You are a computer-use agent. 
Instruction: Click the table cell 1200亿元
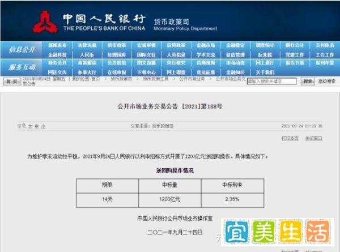pyautogui.click(x=169, y=199)
